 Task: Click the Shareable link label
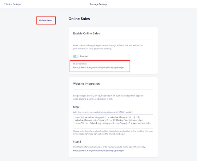pos(80,64)
